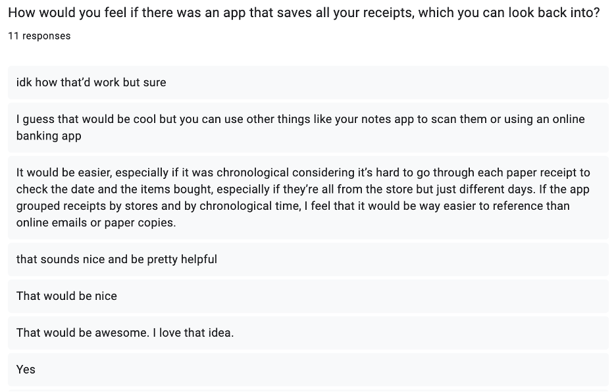Click the survey question title about receipts app
This screenshot has height=392, width=616.
tap(303, 13)
